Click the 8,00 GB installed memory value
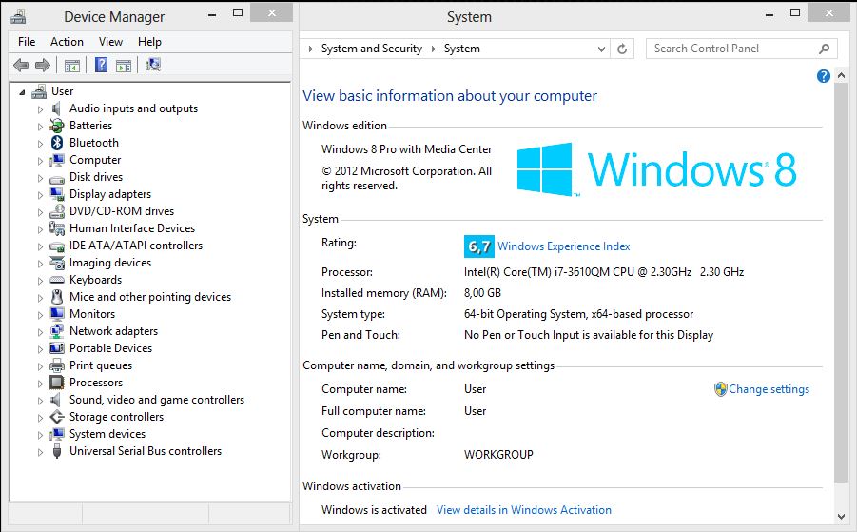The width and height of the screenshot is (857, 532). click(x=482, y=293)
